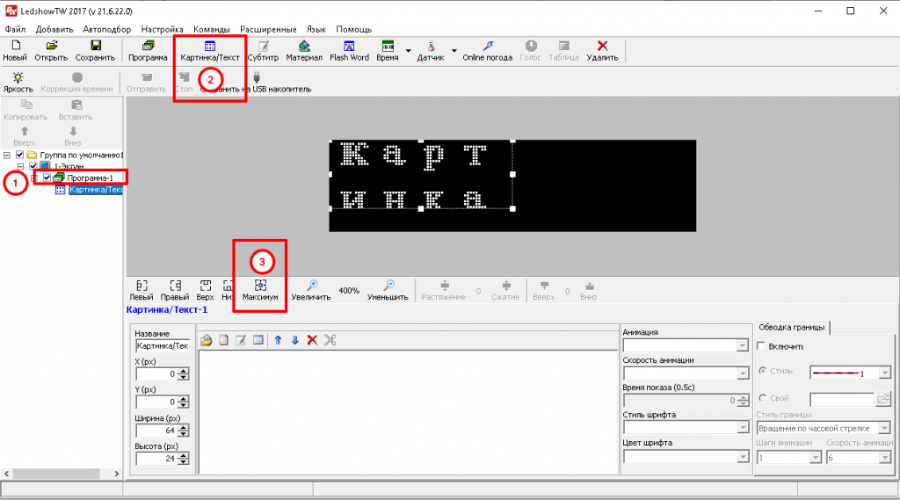Enable the Включить border checkbox

761,346
